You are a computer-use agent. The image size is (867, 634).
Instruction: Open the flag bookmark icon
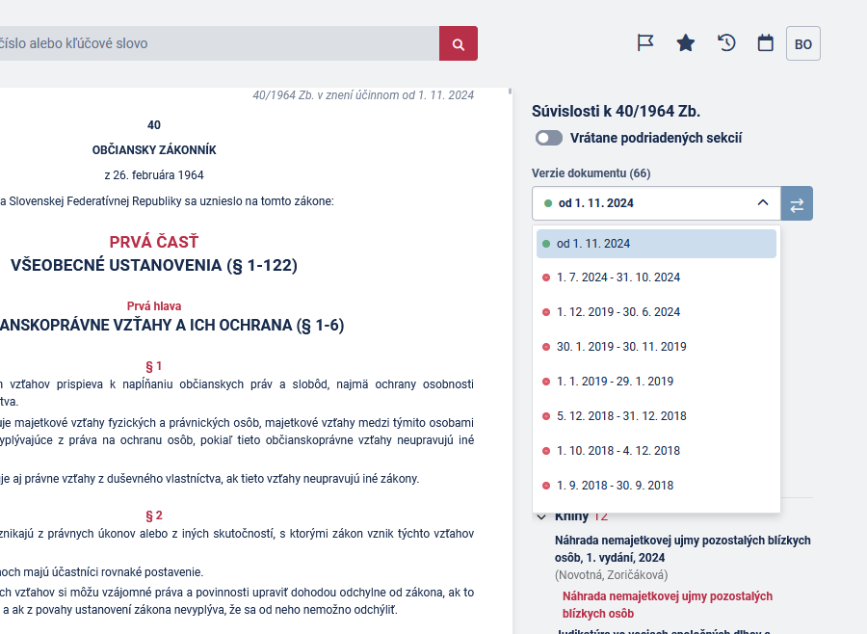(x=645, y=42)
